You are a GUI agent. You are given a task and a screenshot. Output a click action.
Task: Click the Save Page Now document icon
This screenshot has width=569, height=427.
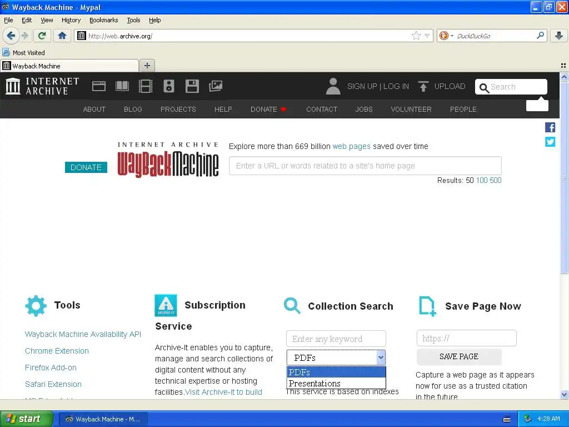click(427, 306)
